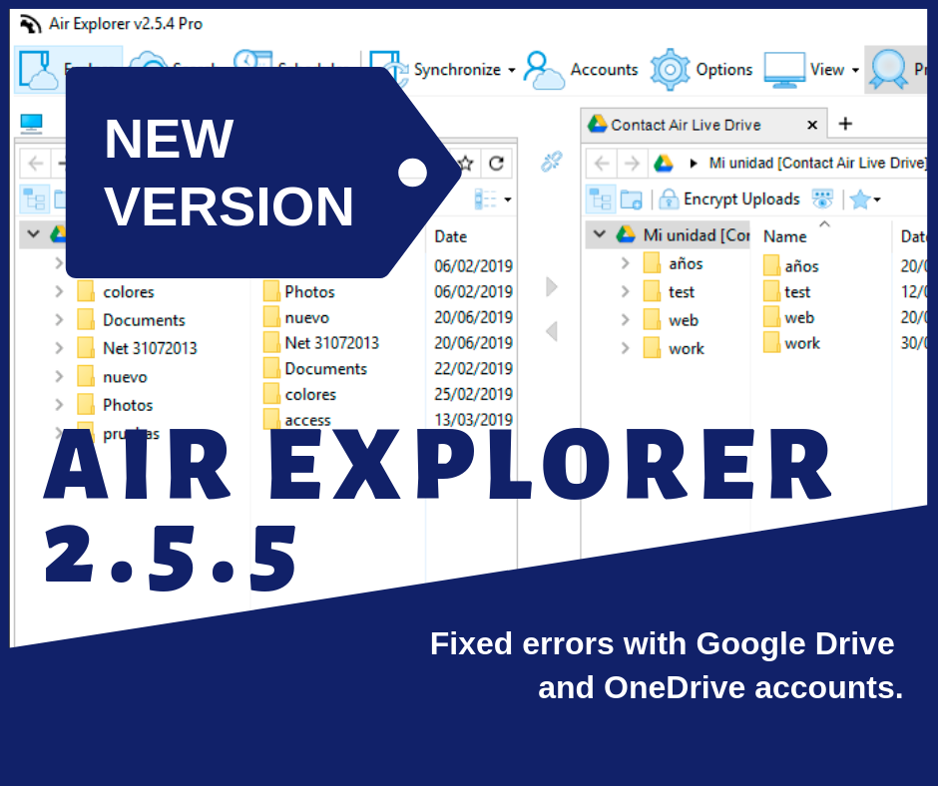Click the 22/02/2019 date cell
This screenshot has height=786, width=938.
tap(473, 368)
